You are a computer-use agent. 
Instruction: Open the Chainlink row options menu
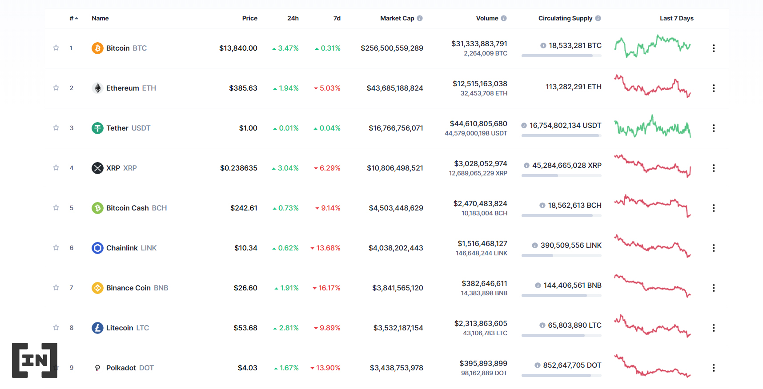714,248
